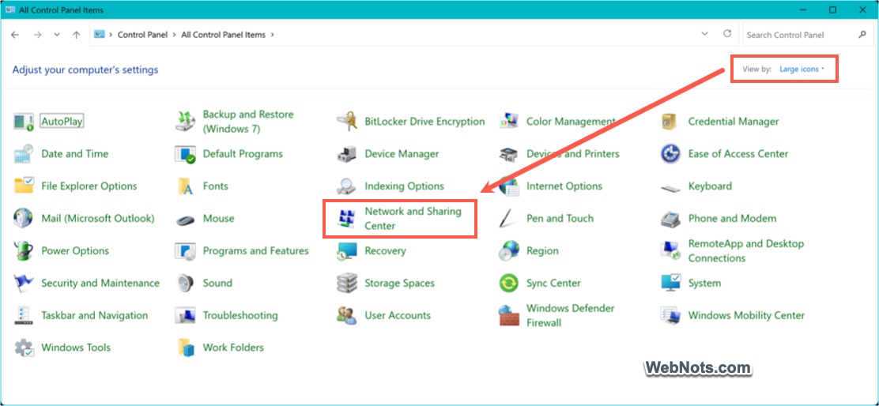Click the User Accounts icon
Image resolution: width=879 pixels, height=406 pixels.
point(347,315)
